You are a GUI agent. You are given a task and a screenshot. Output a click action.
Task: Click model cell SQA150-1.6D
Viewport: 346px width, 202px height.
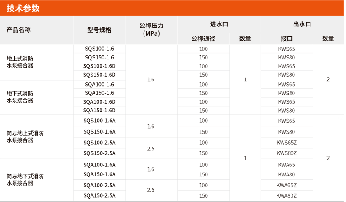[99, 110]
